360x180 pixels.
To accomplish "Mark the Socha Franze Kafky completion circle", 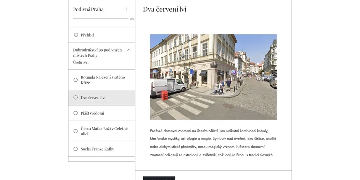I will click(75, 149).
